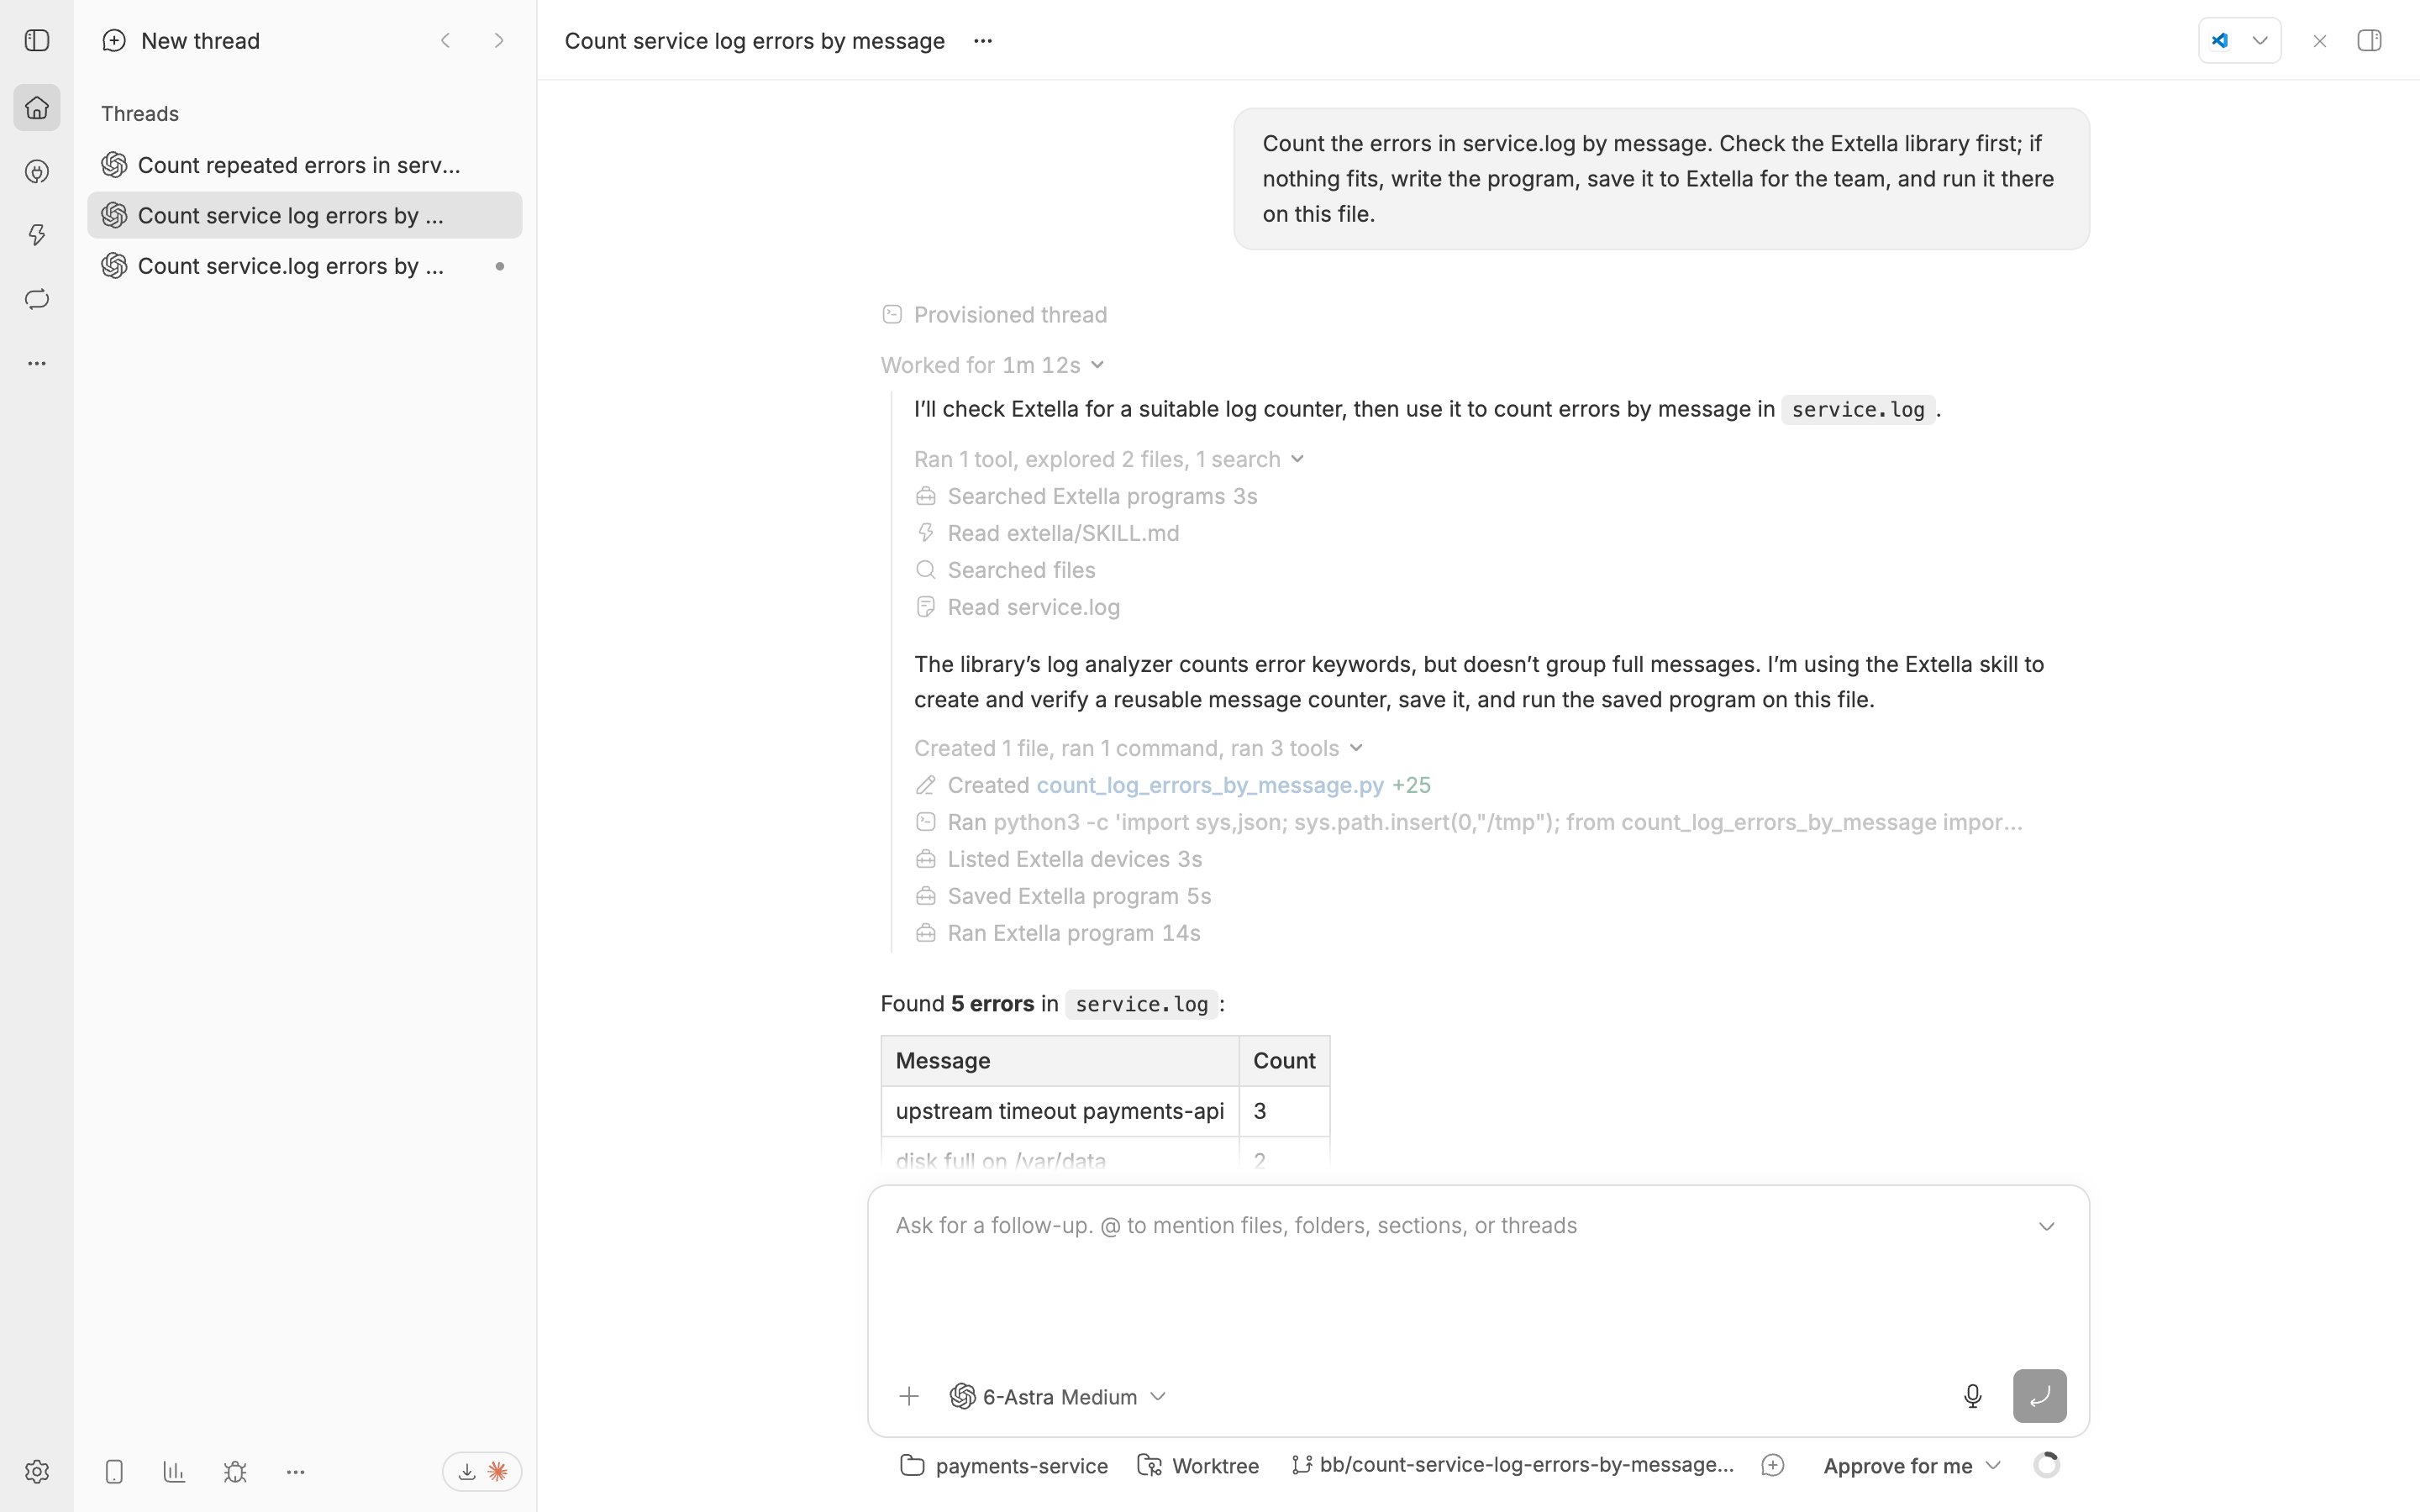This screenshot has height=1512, width=2420.
Task: Start voice input with microphone icon
Action: (1972, 1396)
